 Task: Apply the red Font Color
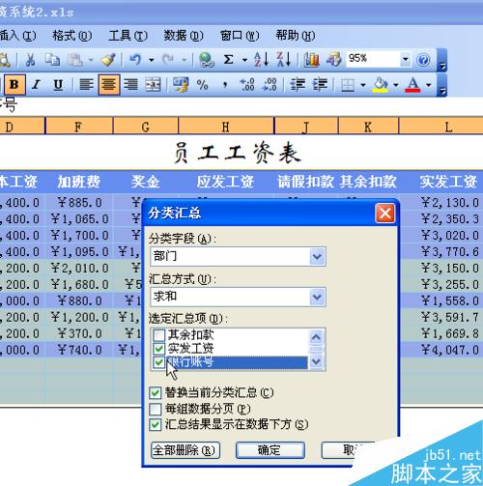(412, 85)
